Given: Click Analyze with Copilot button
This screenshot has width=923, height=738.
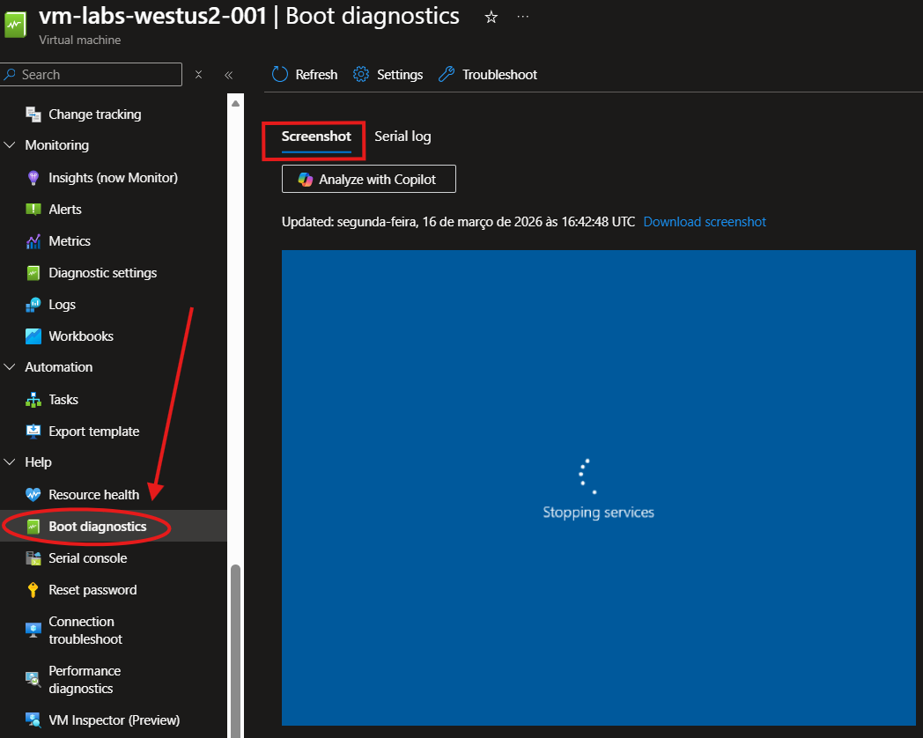Looking at the screenshot, I should 369,179.
